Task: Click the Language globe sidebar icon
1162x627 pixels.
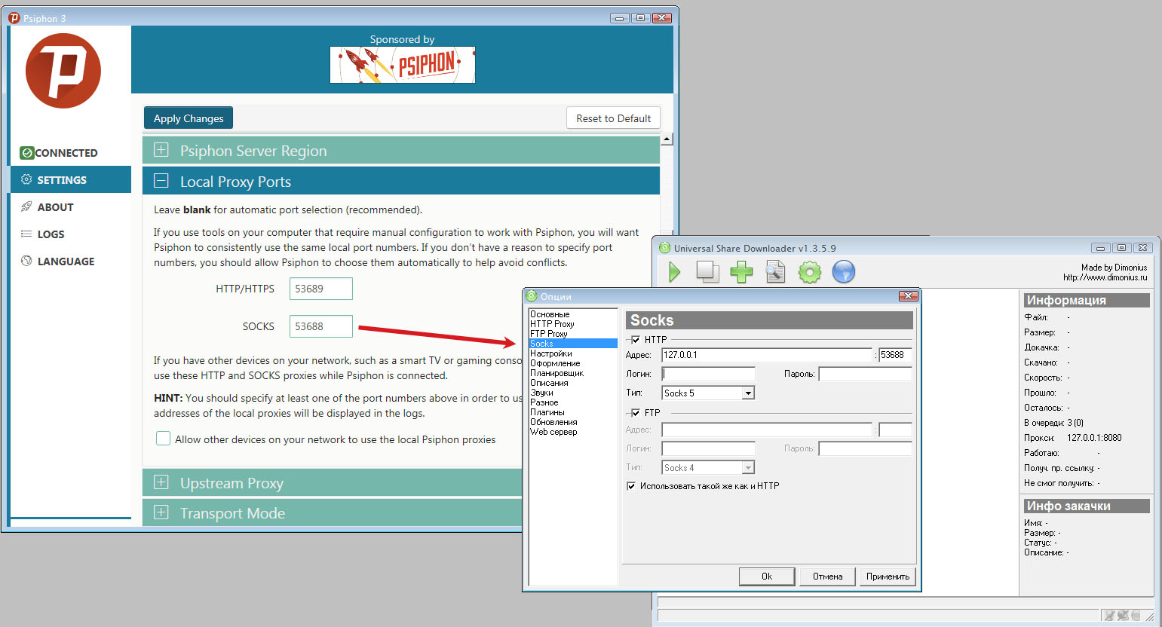Action: pos(26,261)
